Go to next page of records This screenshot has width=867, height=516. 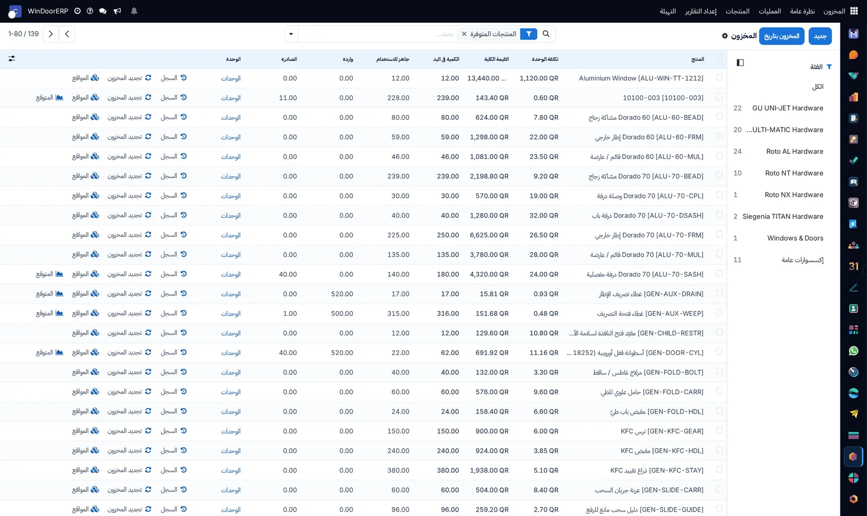(51, 34)
